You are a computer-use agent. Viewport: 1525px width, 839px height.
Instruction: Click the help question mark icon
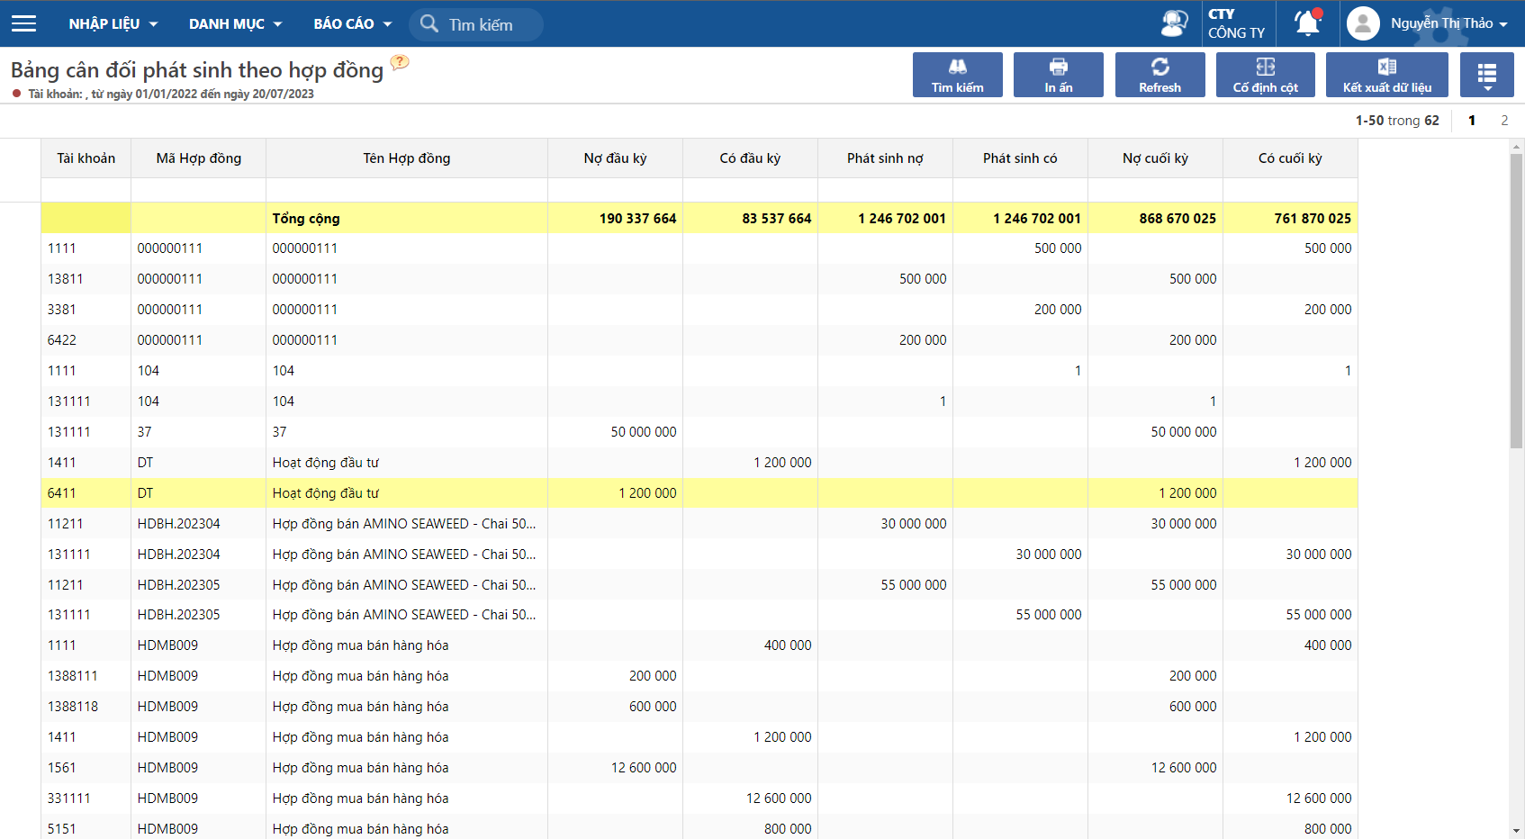tap(400, 63)
